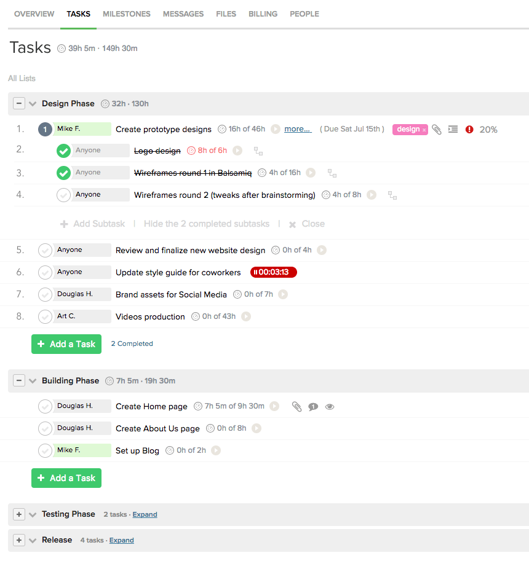Start timer for Brand assets for Social Media
The width and height of the screenshot is (529, 561).
(282, 295)
